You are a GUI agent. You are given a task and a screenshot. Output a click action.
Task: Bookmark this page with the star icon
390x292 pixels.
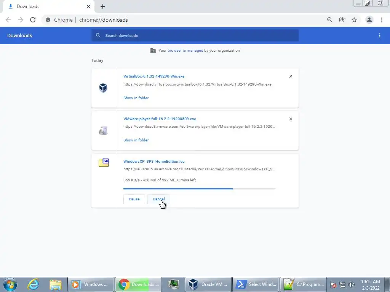point(354,20)
